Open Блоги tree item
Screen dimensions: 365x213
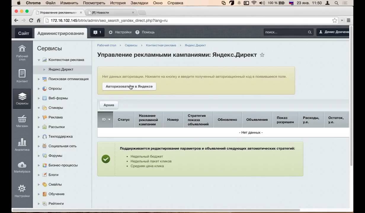tap(53, 175)
